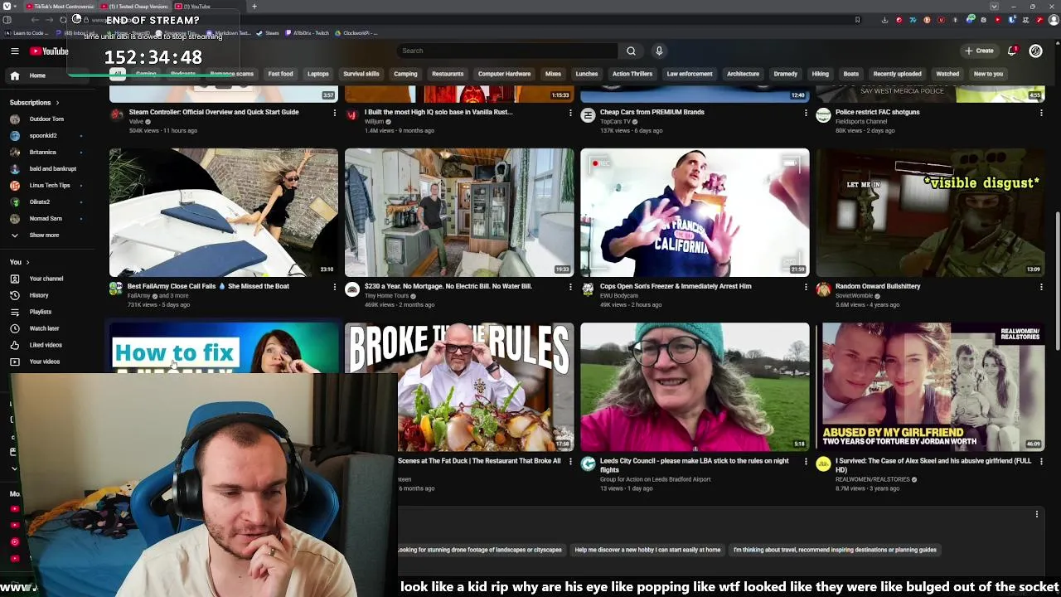The width and height of the screenshot is (1061, 597).
Task: Open options for $230 a Year video
Action: (570, 287)
